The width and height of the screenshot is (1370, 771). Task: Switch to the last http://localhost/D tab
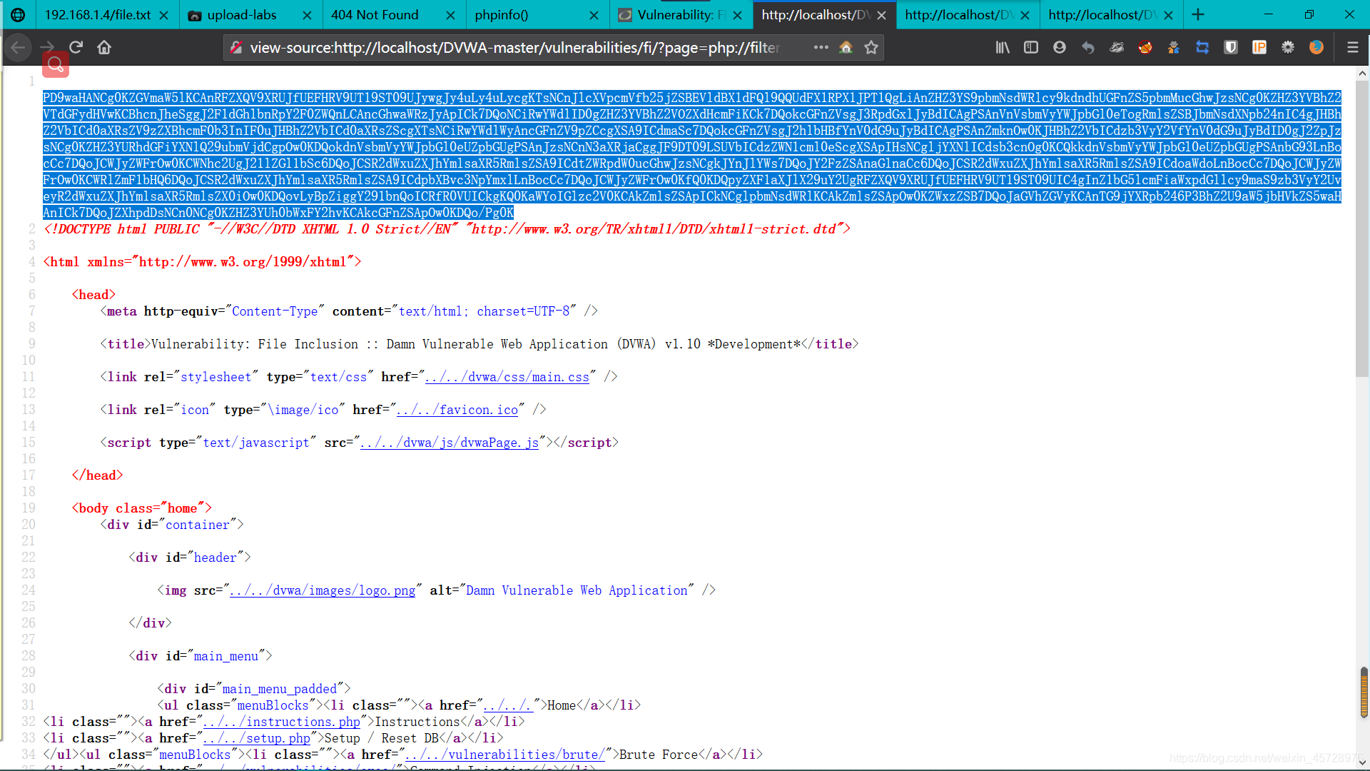pos(1101,15)
